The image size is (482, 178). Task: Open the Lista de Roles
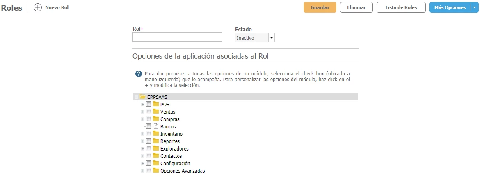click(x=401, y=8)
